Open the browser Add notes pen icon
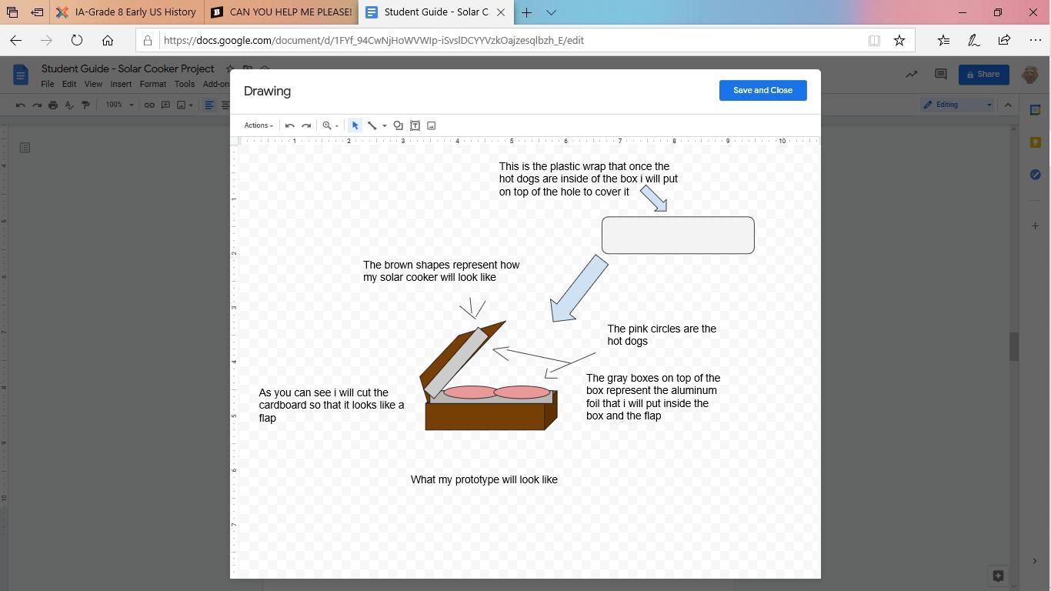Viewport: 1051px width, 591px height. pyautogui.click(x=973, y=40)
